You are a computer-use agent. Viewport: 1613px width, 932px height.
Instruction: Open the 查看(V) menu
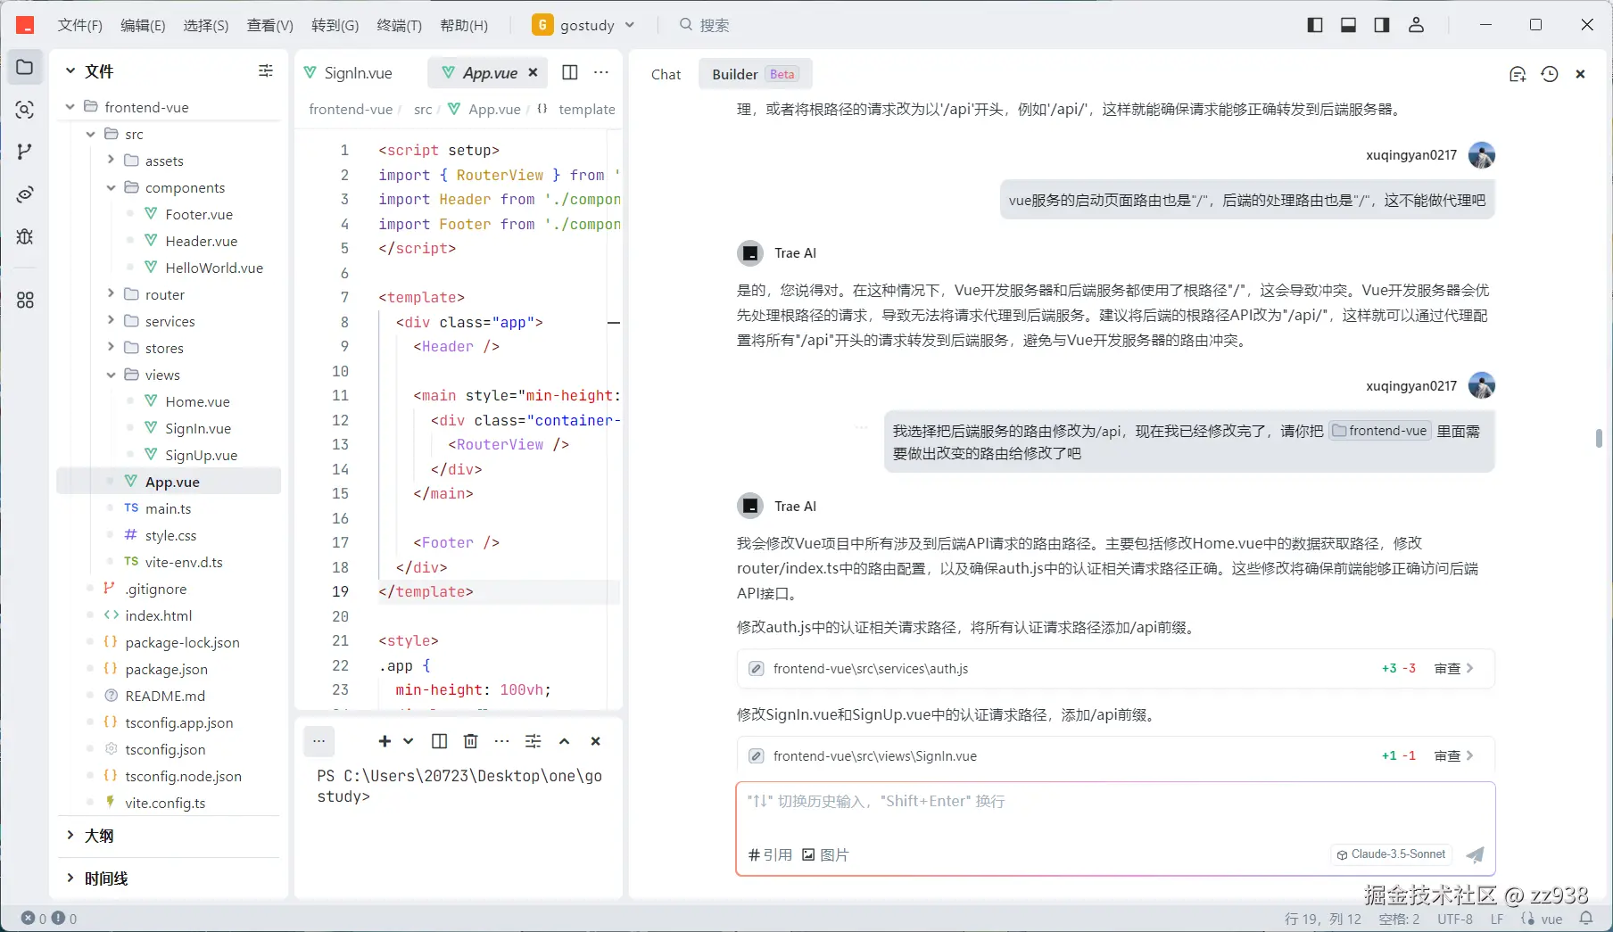270,25
